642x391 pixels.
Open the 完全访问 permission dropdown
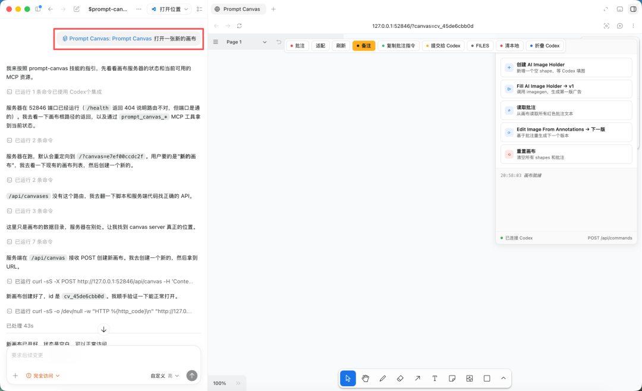tap(43, 376)
